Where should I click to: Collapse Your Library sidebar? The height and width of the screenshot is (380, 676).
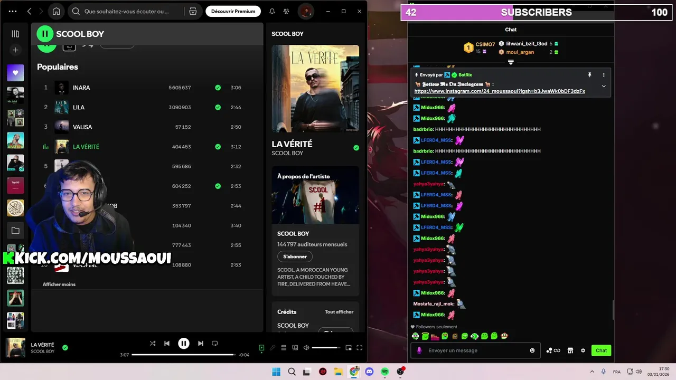coord(15,34)
